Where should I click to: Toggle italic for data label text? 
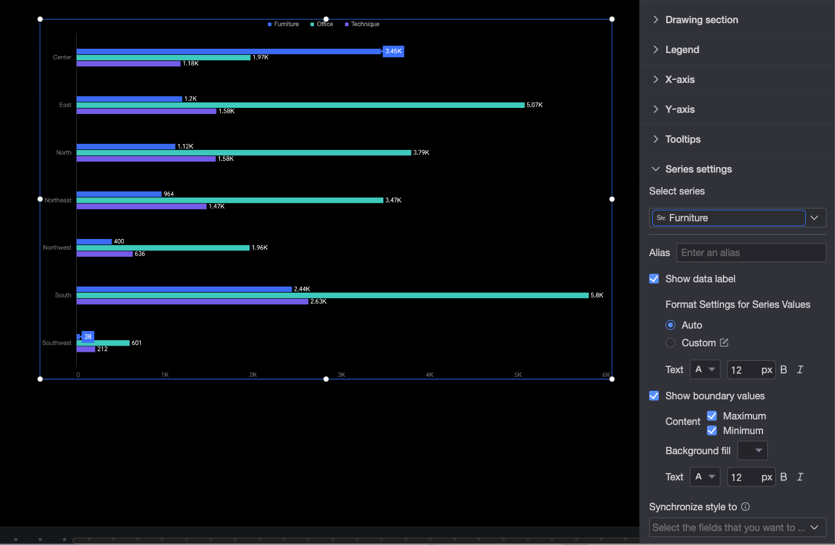click(800, 369)
